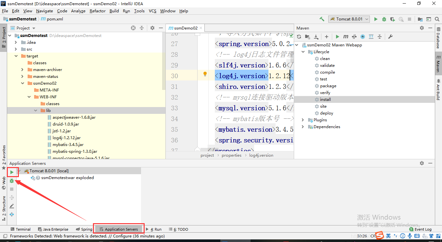Expand the Plugins node in Maven

(303, 120)
